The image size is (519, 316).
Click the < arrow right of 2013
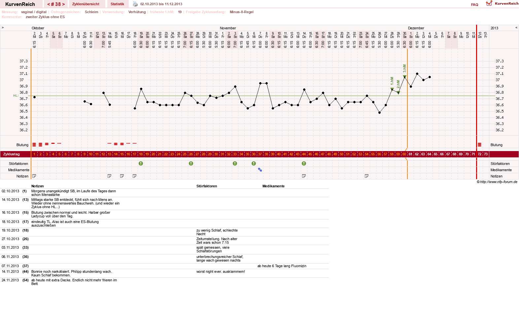[x=516, y=28]
